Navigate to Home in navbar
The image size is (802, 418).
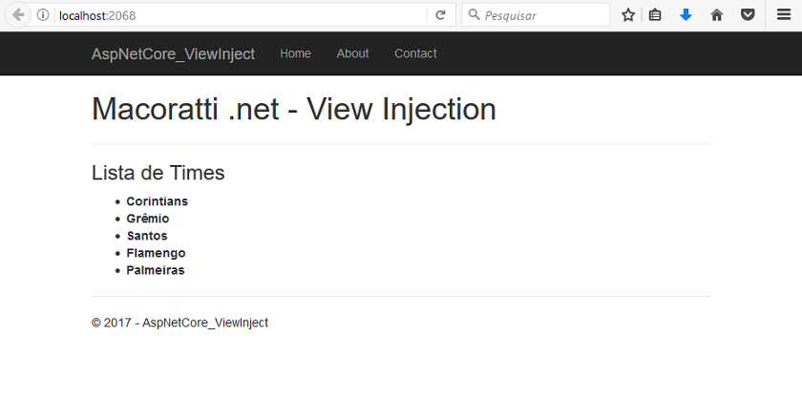pos(295,53)
